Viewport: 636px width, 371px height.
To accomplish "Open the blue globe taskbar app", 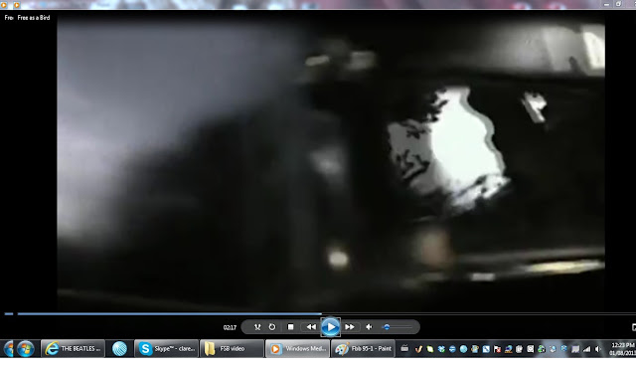I will click(x=119, y=349).
